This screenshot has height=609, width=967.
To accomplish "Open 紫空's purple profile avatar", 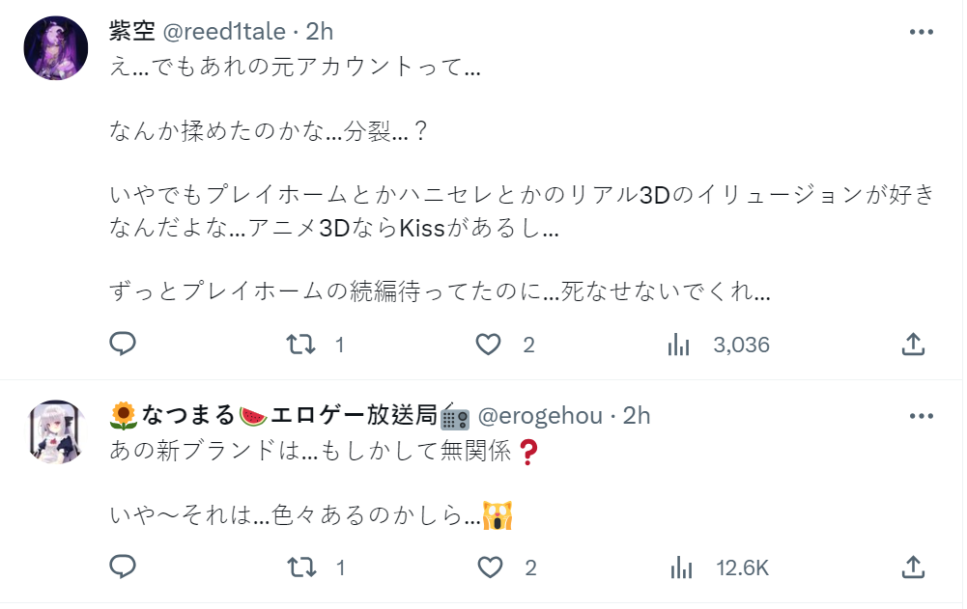I will click(x=56, y=47).
